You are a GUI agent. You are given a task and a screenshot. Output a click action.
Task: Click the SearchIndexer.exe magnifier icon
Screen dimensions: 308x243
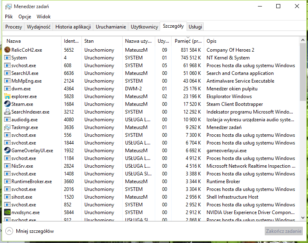coord(7,112)
